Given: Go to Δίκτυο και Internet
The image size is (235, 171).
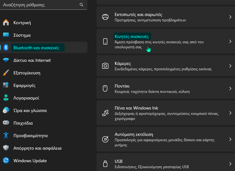Looking at the screenshot, I should pos(44,60).
